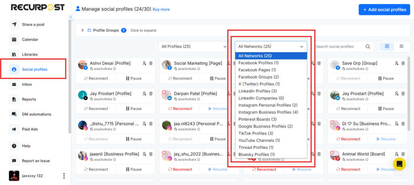Delete the Animal World board
Image resolution: width=414 pixels, height=185 pixels.
point(403,154)
